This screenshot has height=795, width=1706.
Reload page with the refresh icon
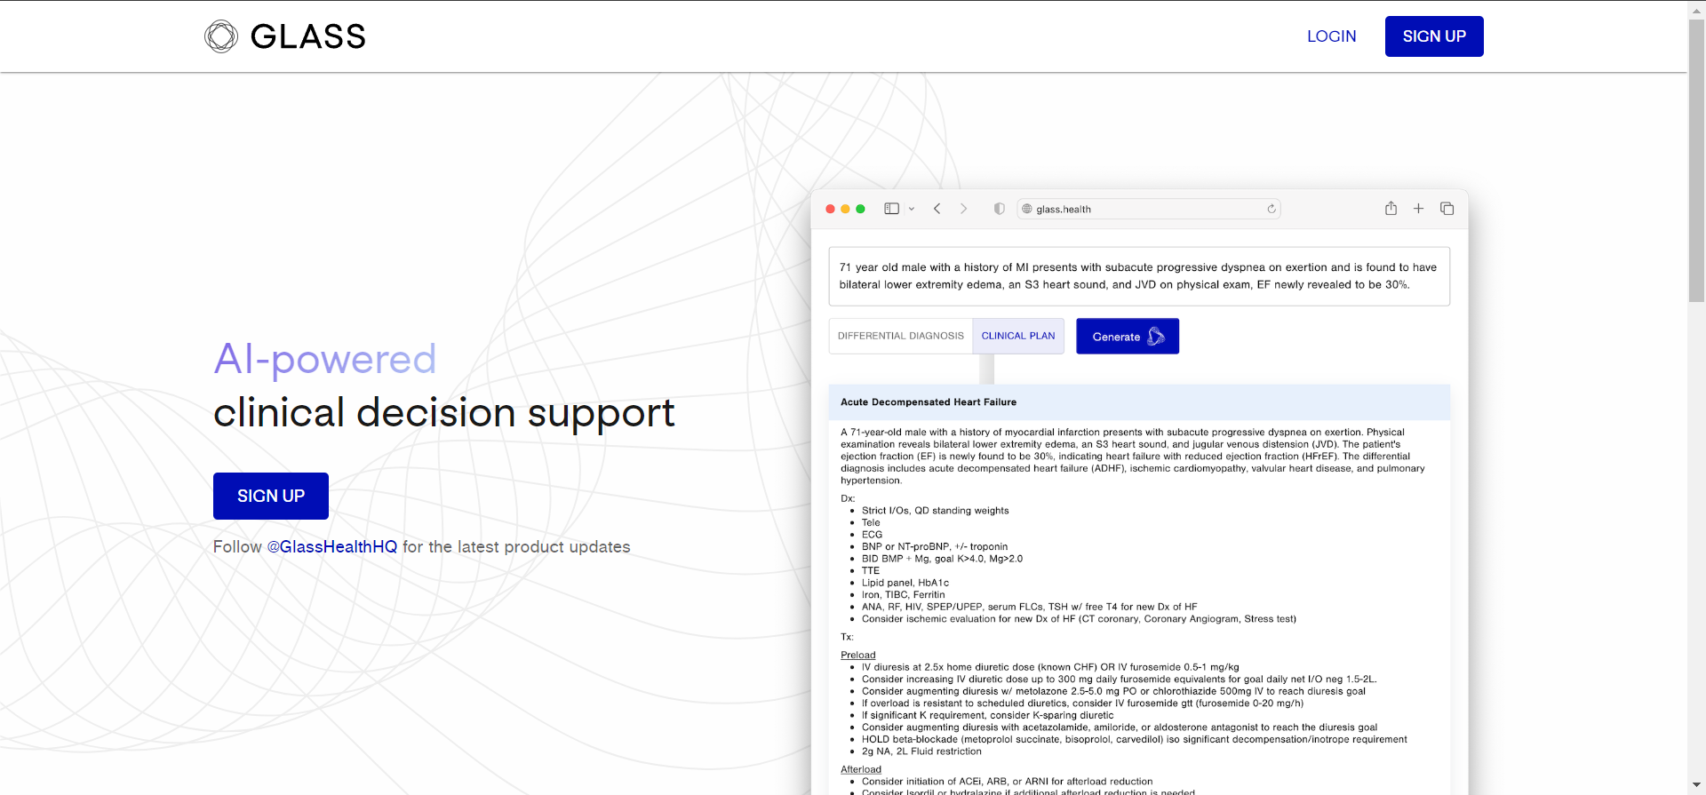tap(1272, 209)
